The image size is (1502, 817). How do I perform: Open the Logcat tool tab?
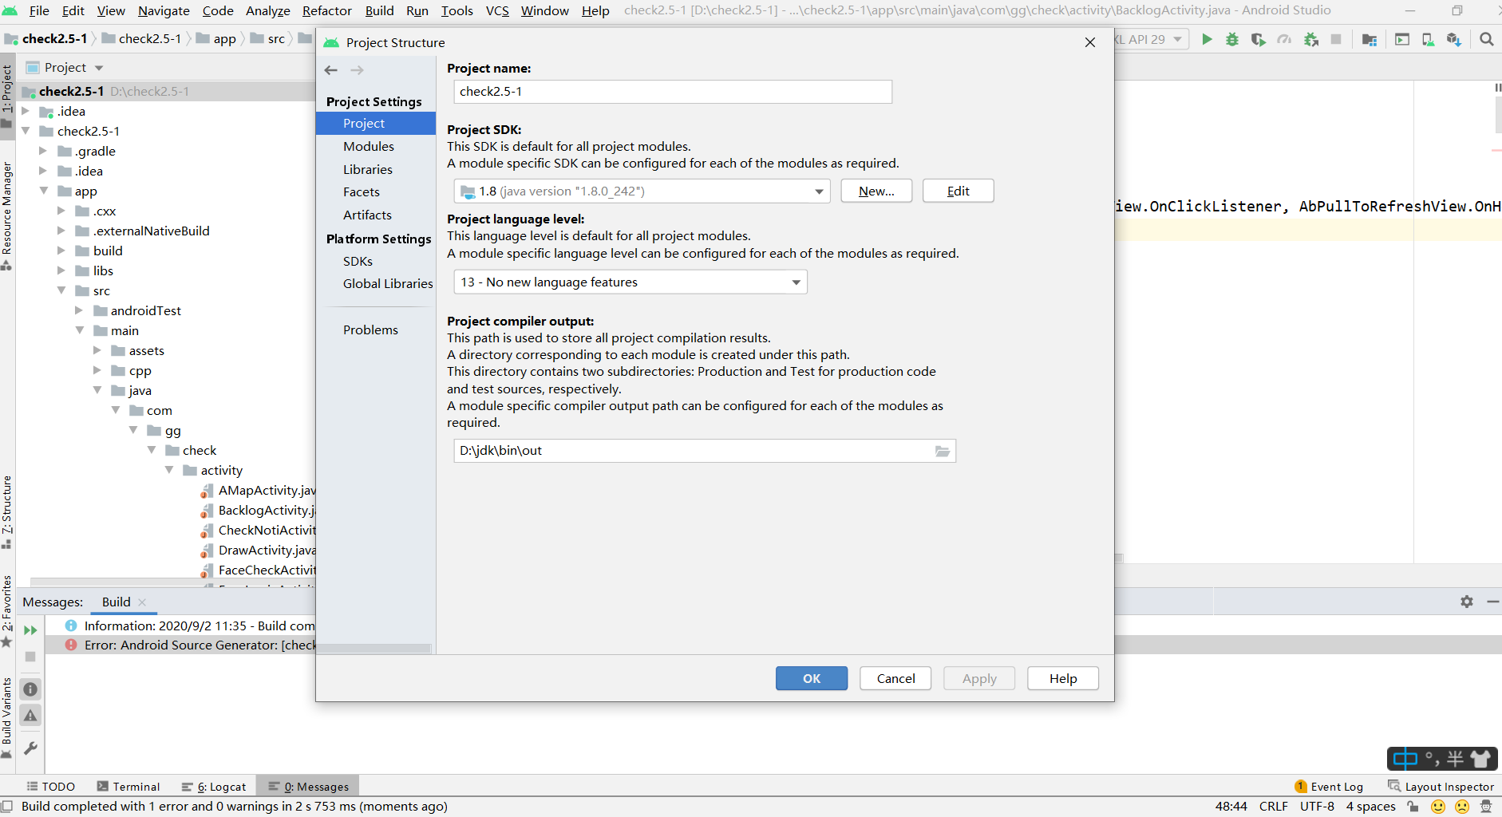(214, 787)
